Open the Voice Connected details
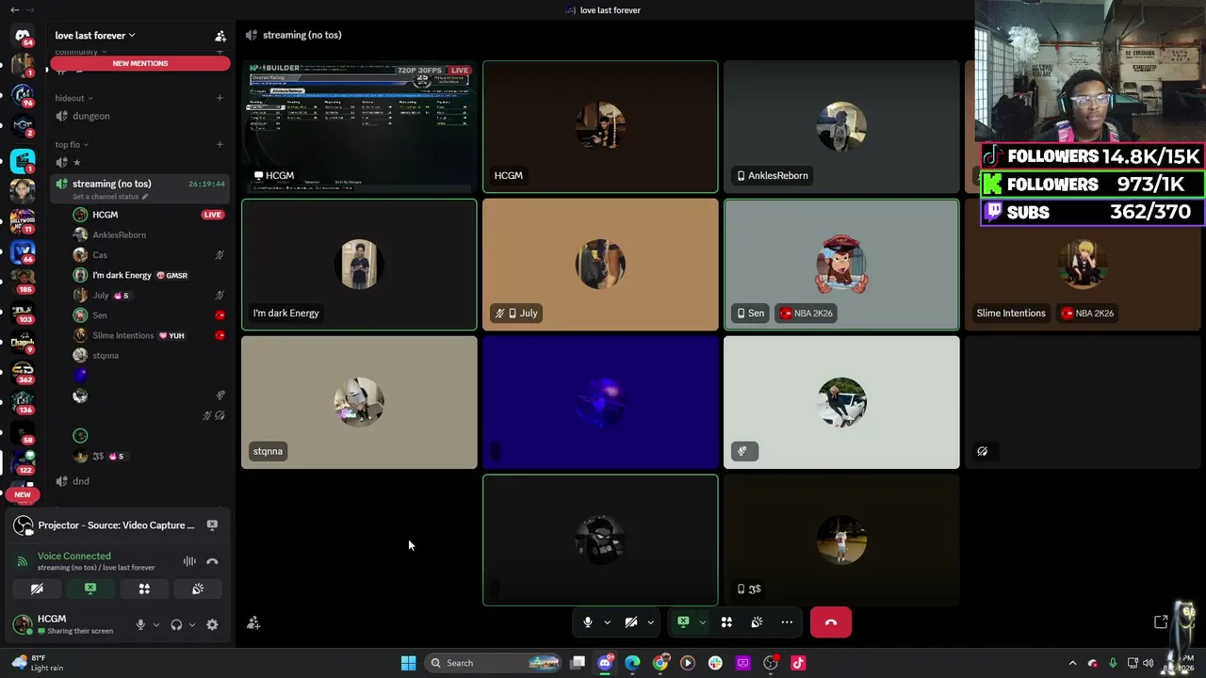This screenshot has height=678, width=1206. [74, 557]
